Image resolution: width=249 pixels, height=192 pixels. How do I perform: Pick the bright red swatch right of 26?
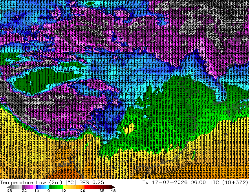[x=86, y=187]
